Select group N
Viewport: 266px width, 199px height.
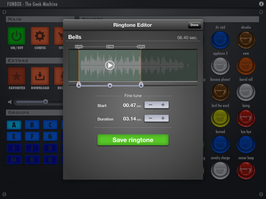tap(32, 160)
